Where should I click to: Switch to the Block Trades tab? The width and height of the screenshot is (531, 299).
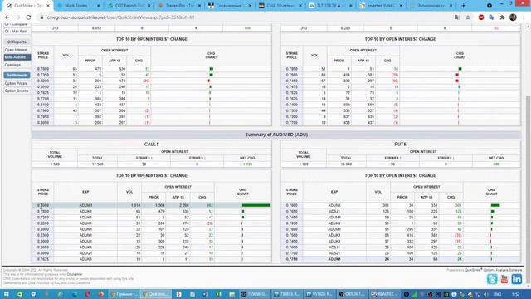[78, 6]
